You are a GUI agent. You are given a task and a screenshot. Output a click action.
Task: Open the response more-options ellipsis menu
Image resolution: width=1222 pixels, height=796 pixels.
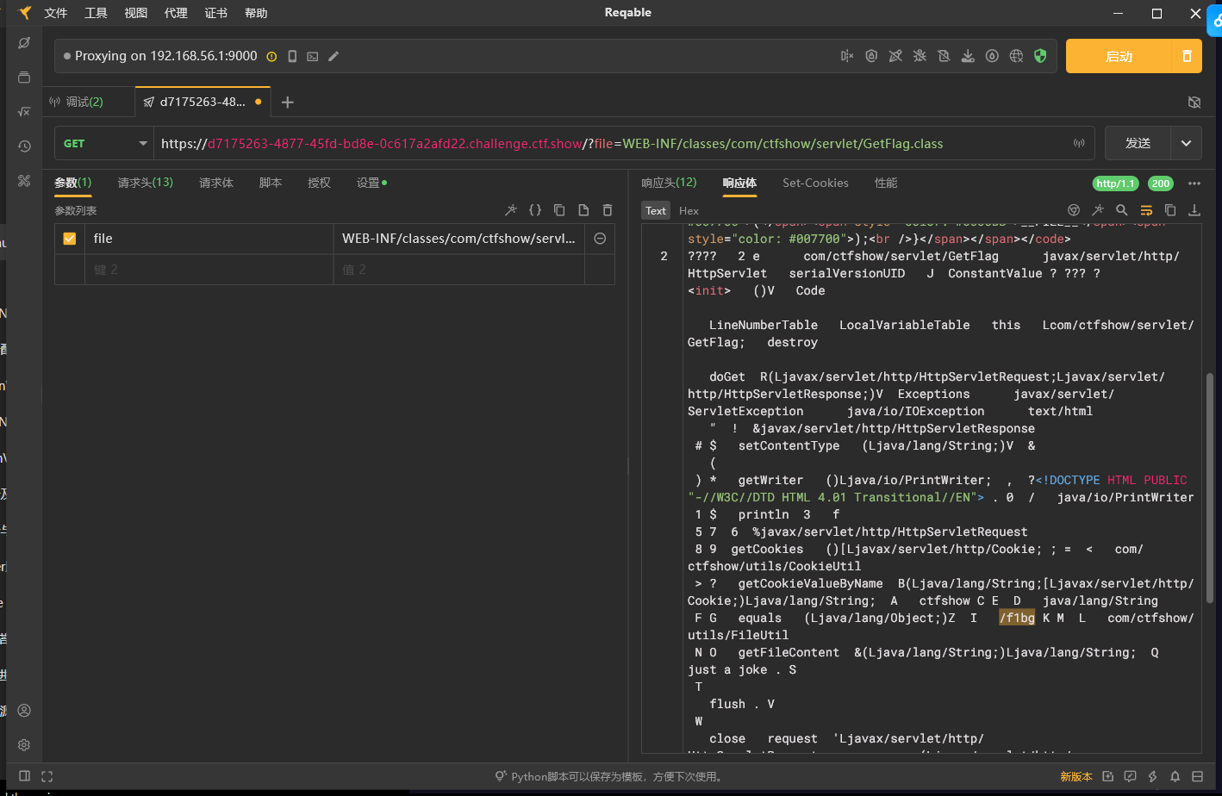pos(1194,183)
